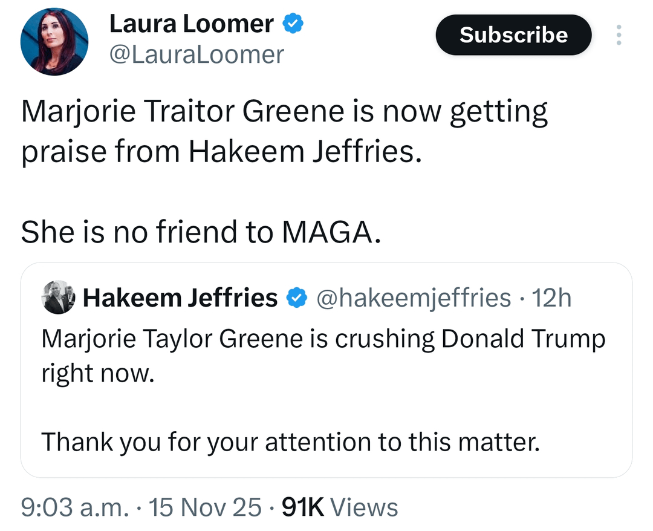
Task: Click "Thank you for your attention" quoted line
Action: point(290,443)
